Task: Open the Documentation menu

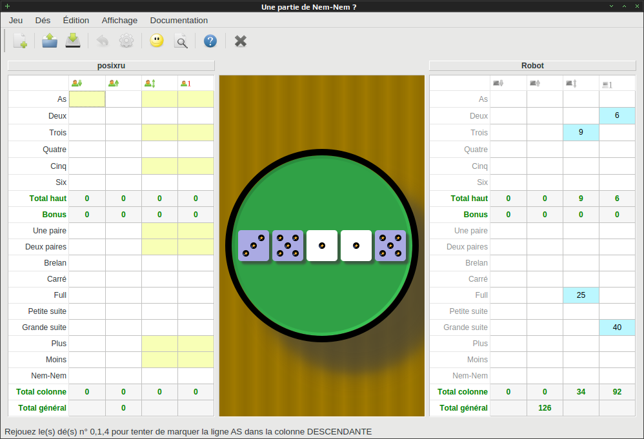Action: (x=179, y=21)
